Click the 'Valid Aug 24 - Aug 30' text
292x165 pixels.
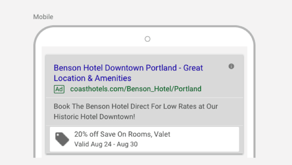pos(105,144)
